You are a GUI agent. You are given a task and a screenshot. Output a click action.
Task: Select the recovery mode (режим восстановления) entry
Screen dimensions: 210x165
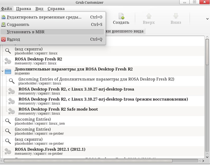(103, 101)
